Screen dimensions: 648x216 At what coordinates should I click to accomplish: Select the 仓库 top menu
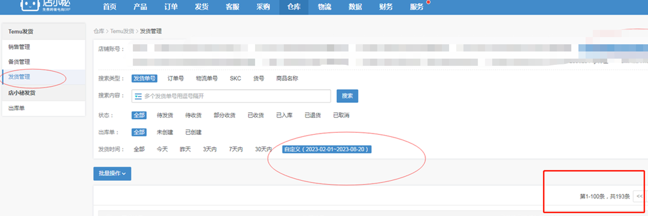pyautogui.click(x=293, y=7)
